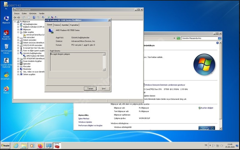Switch to the Kaynaklar tab
Screen dimensions: 240x150
coord(74,25)
